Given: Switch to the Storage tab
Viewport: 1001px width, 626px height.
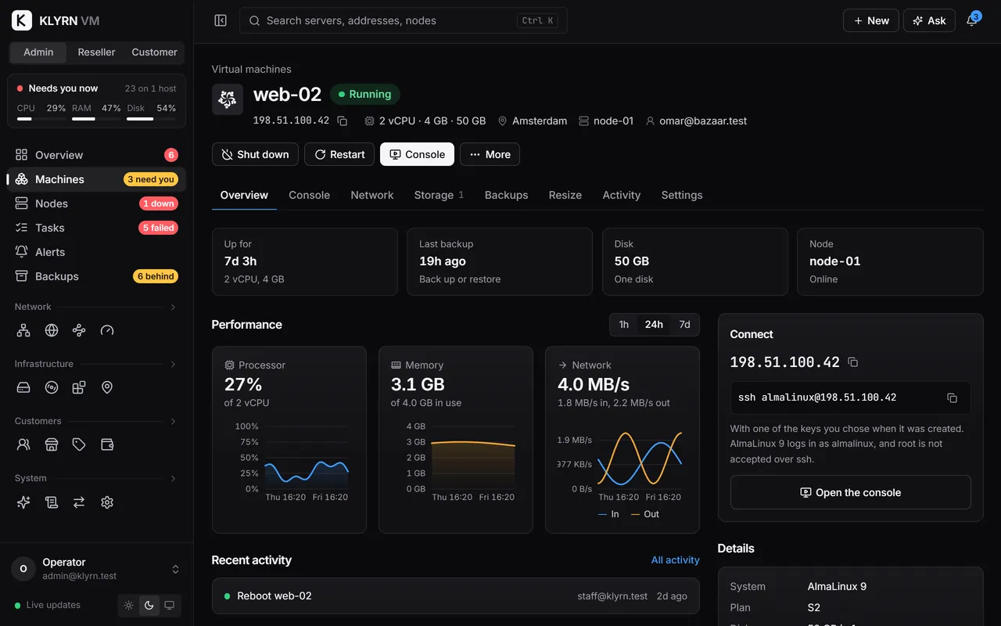Looking at the screenshot, I should (439, 195).
